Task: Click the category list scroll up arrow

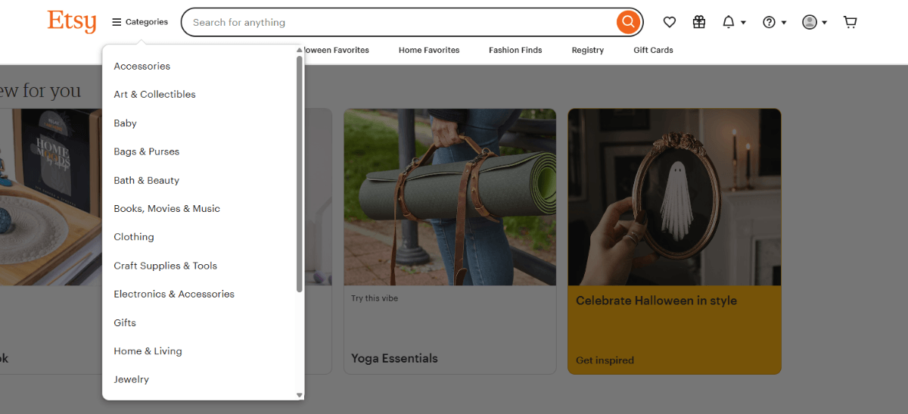Action: coord(300,50)
